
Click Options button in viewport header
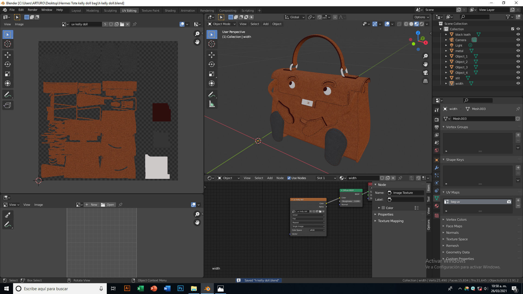[x=422, y=17]
